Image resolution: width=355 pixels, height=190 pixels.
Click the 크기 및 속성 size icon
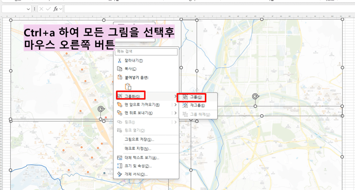pos(119,166)
